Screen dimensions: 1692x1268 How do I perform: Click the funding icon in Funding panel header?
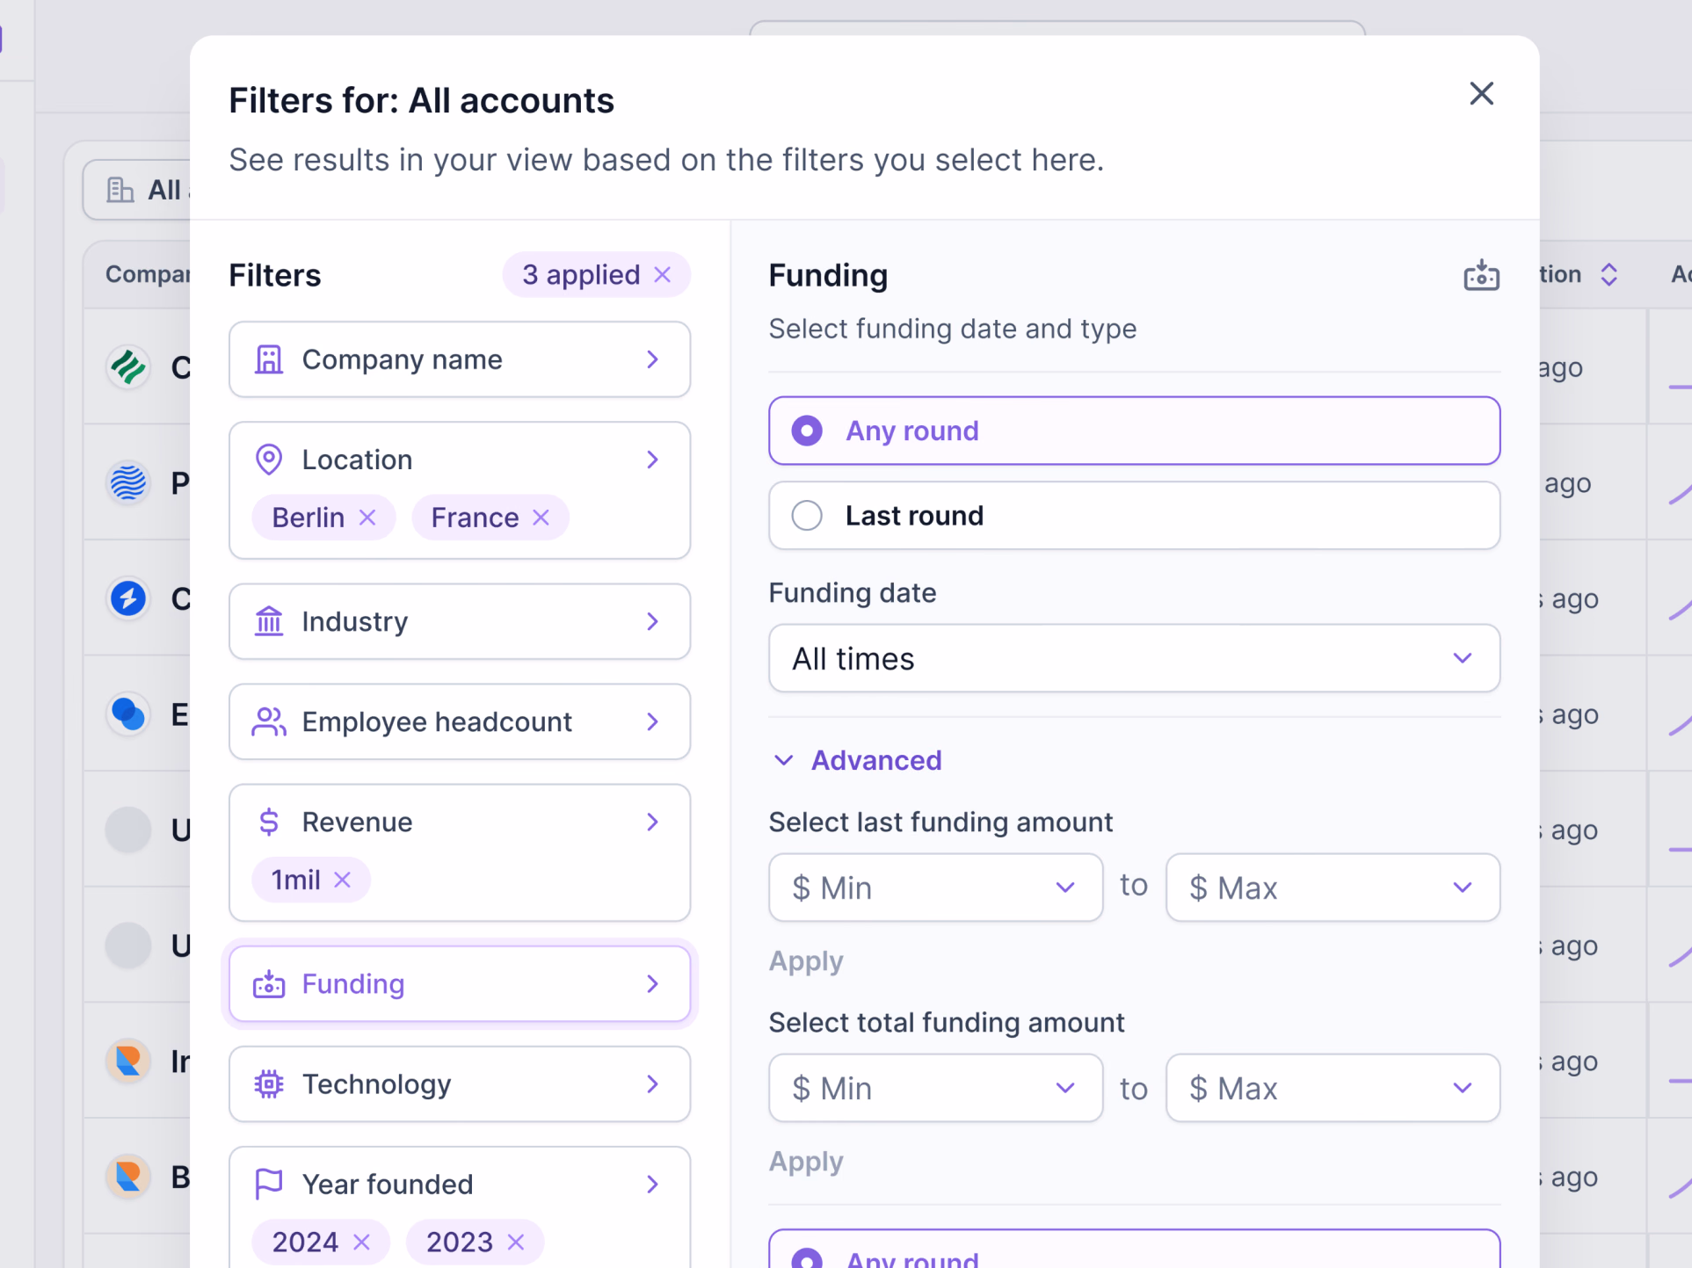pyautogui.click(x=1481, y=275)
